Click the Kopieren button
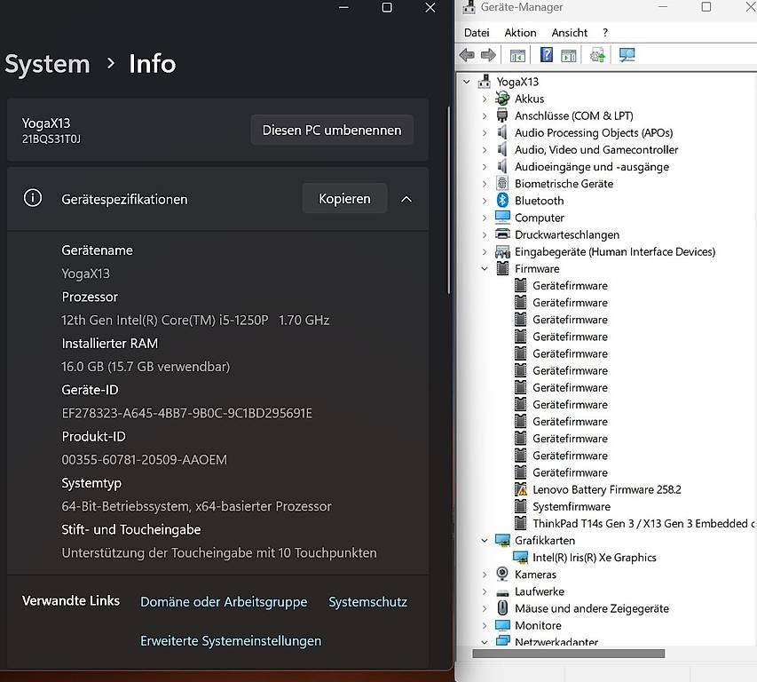 [344, 199]
